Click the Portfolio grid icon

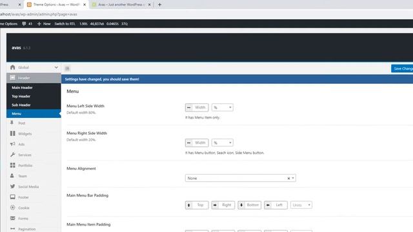click(12, 165)
